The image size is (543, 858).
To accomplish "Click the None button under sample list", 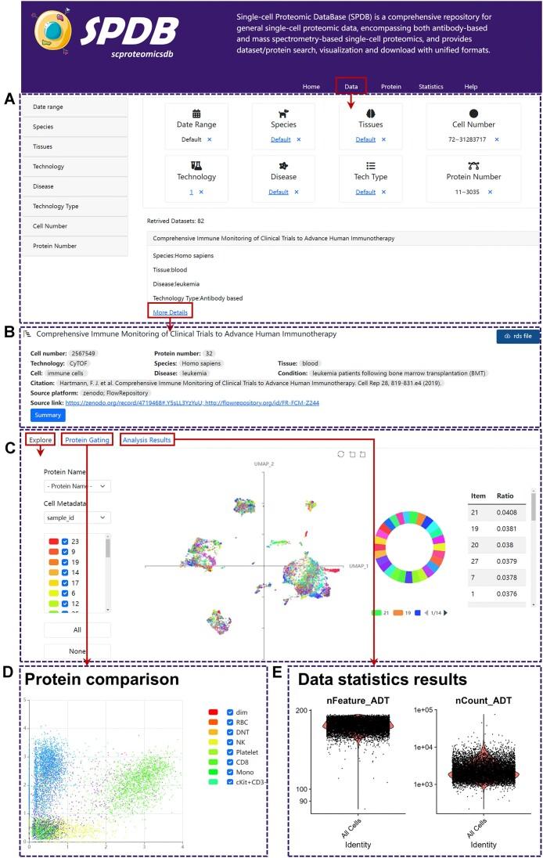I will tap(77, 651).
